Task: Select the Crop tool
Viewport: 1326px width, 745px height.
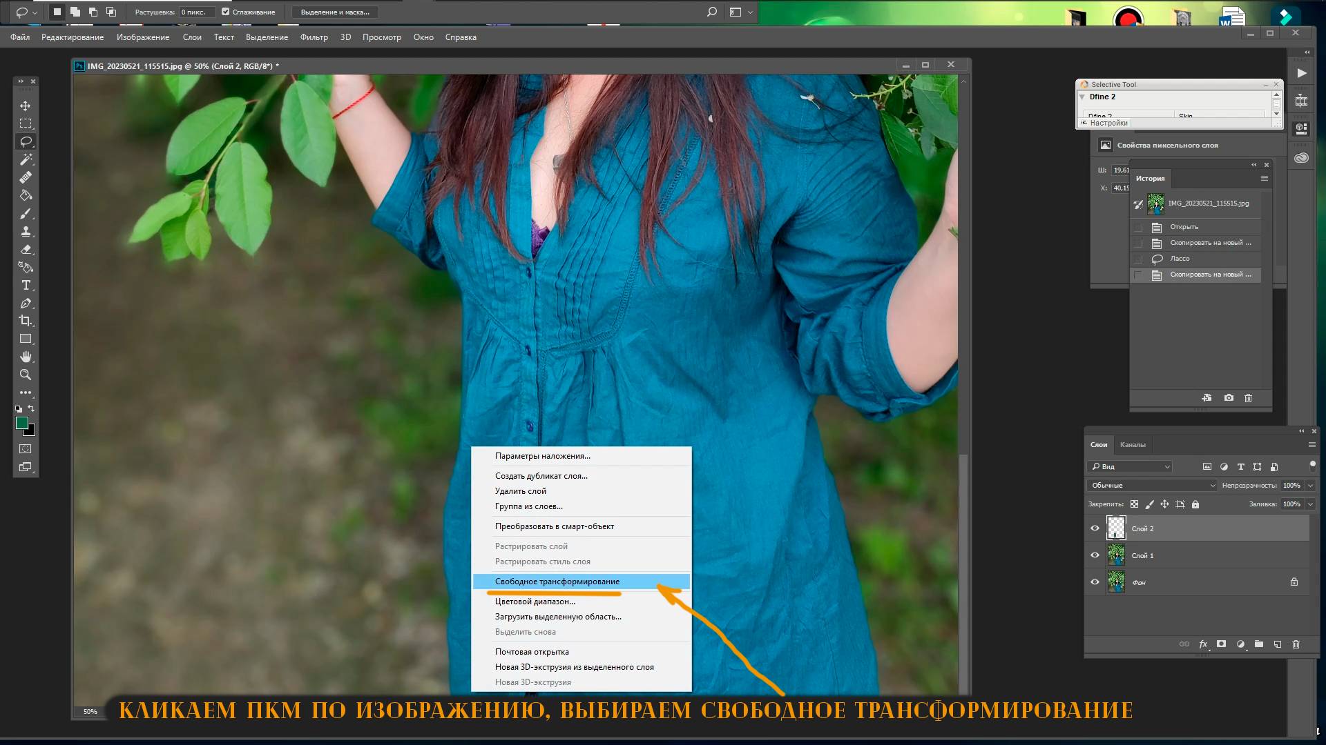Action: 26,321
